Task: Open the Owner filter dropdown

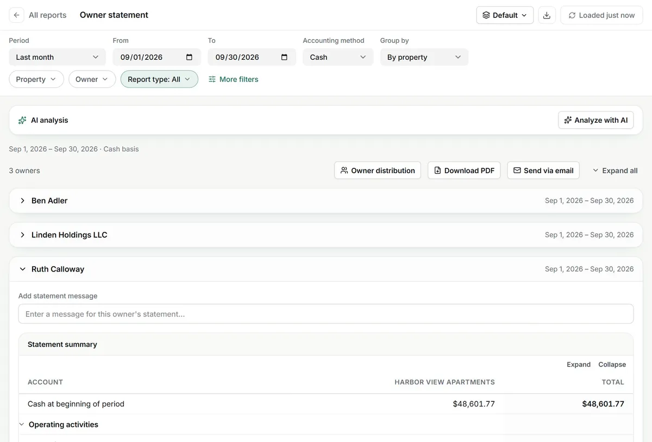Action: (92, 79)
